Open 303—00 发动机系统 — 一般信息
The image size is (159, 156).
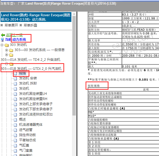39,50
